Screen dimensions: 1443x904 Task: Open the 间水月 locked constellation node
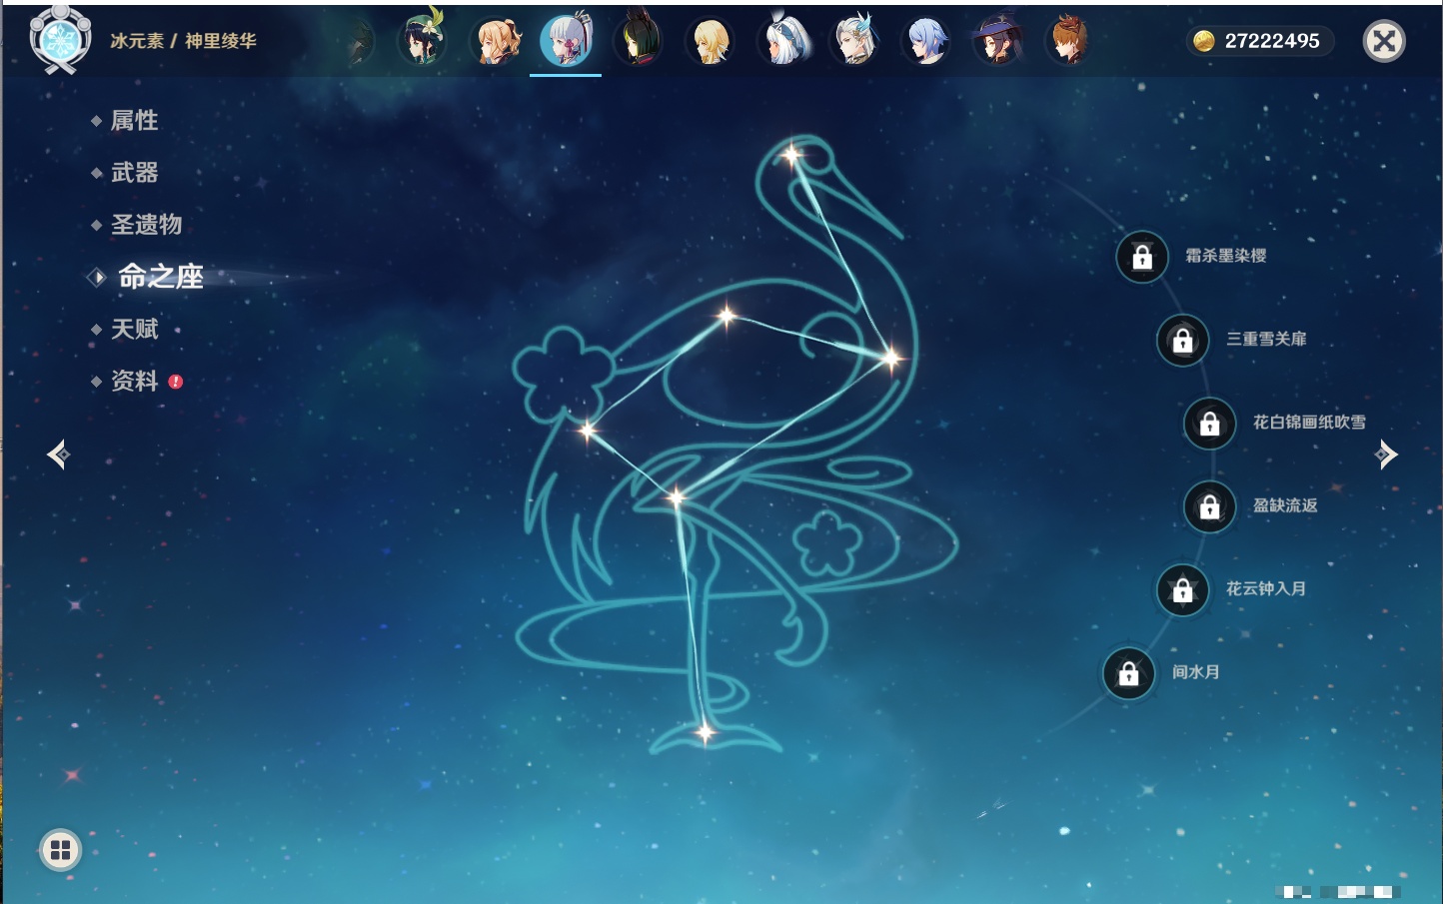click(1128, 674)
